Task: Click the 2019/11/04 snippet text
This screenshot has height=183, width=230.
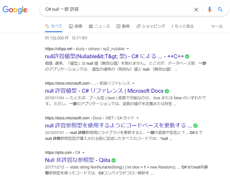Action: point(125,101)
